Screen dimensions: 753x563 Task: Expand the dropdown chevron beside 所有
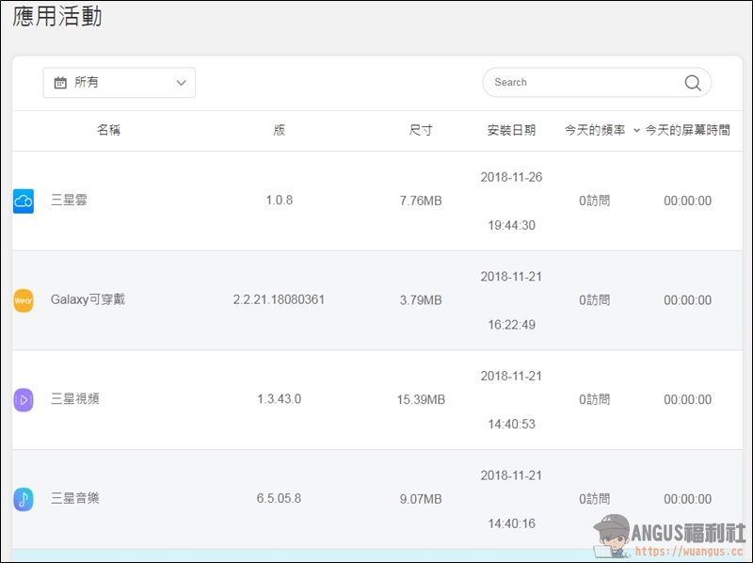point(182,83)
